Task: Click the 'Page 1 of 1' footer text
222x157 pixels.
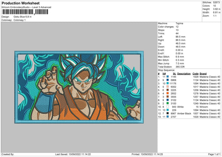Action: 214,154
